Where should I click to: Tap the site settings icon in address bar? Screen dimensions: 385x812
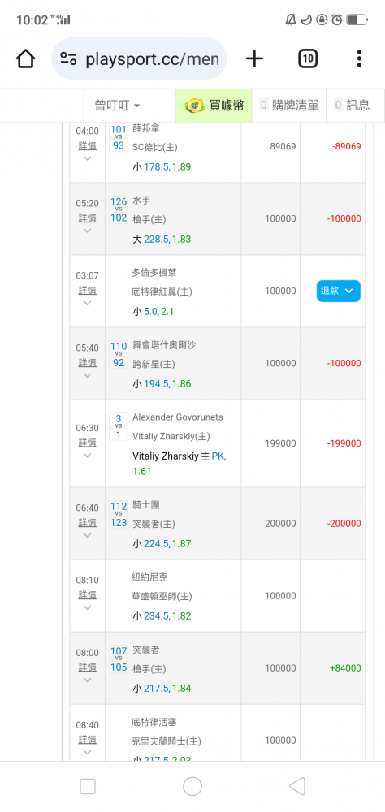[x=68, y=58]
